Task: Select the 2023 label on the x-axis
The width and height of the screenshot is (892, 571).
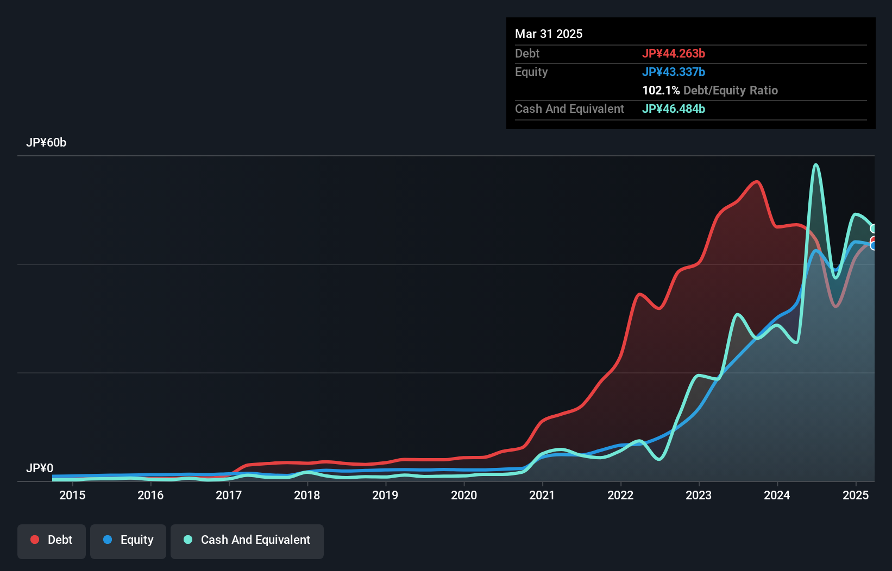Action: point(699,495)
